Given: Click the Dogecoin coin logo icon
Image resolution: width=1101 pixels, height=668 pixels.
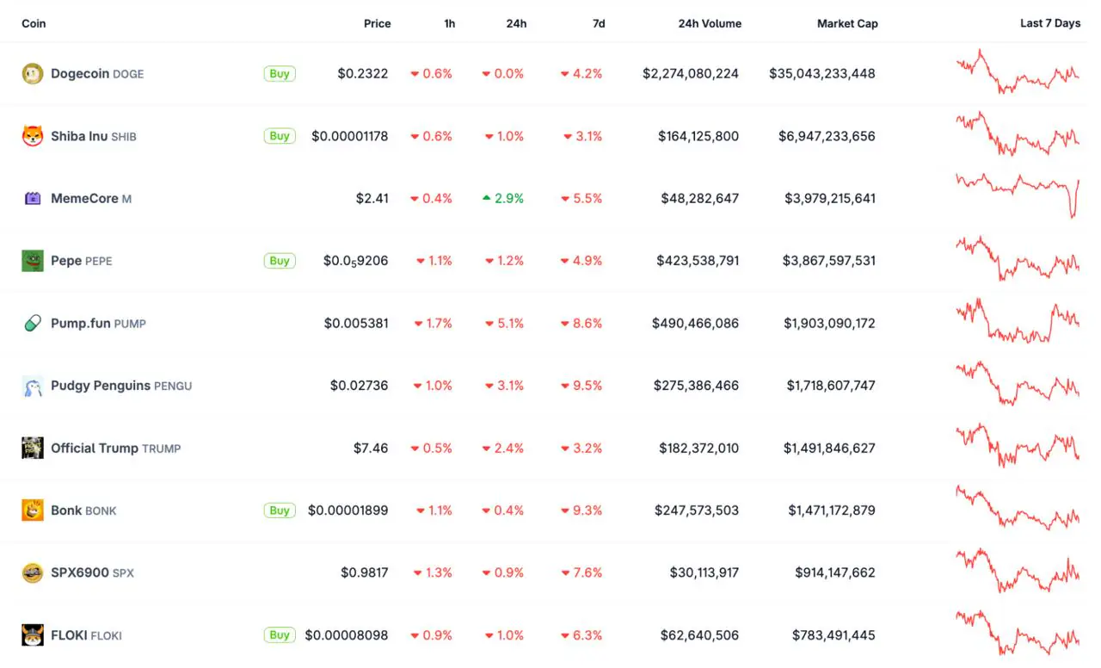Looking at the screenshot, I should (33, 74).
